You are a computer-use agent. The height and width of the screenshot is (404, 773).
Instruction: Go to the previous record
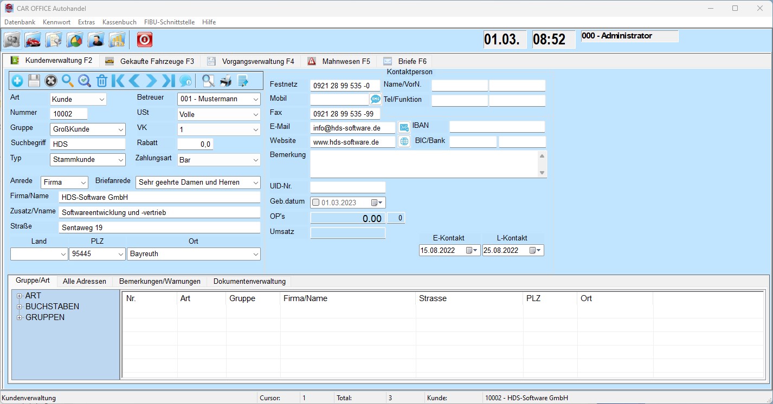(134, 81)
